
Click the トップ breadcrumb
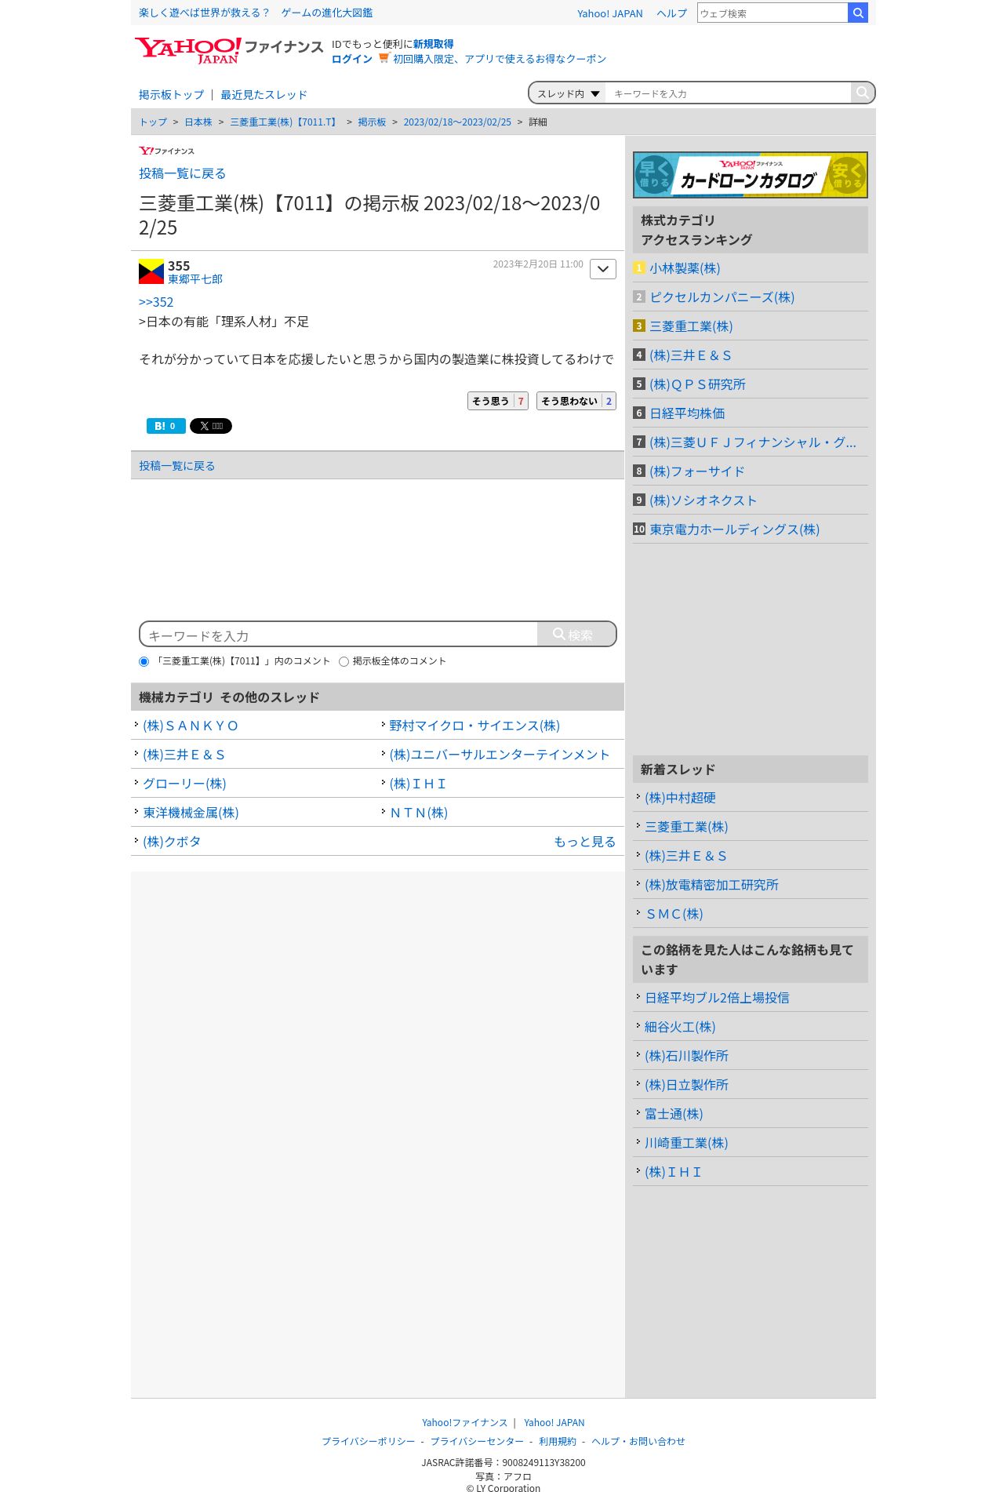(x=153, y=122)
